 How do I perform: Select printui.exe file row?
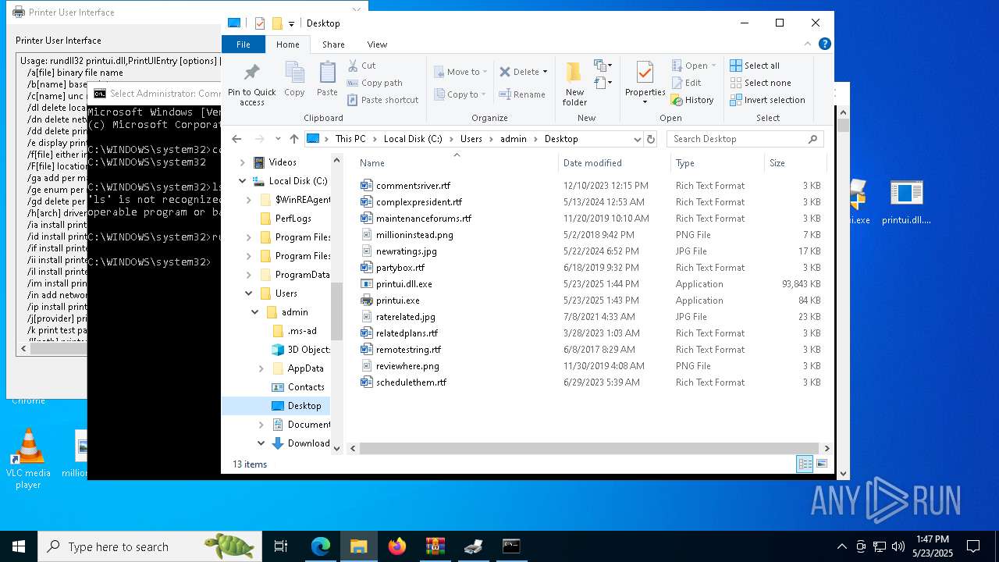click(x=591, y=301)
